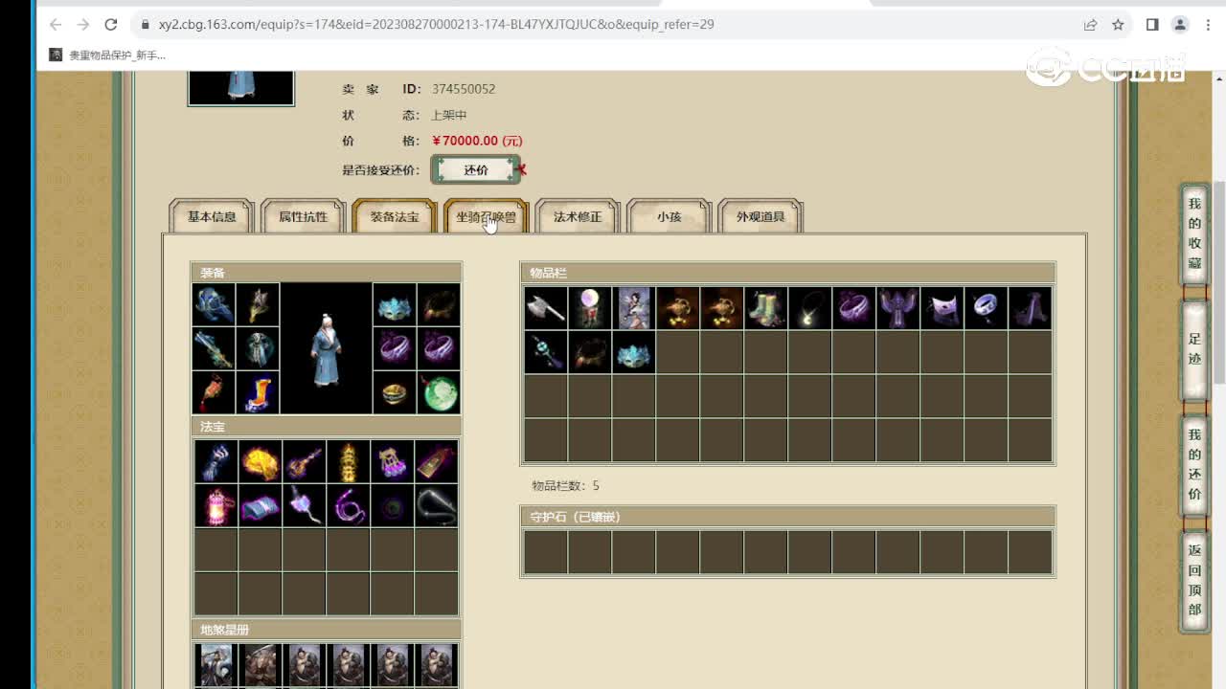Reload the page with the refresh icon

click(110, 24)
